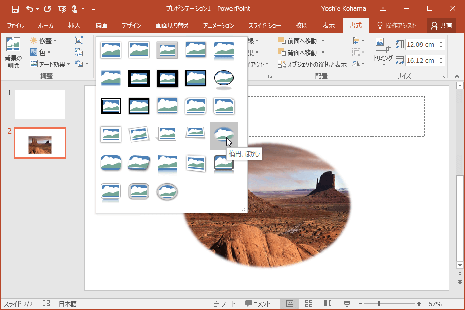Click the spell check status icon
This screenshot has height=310, width=465.
click(46, 304)
